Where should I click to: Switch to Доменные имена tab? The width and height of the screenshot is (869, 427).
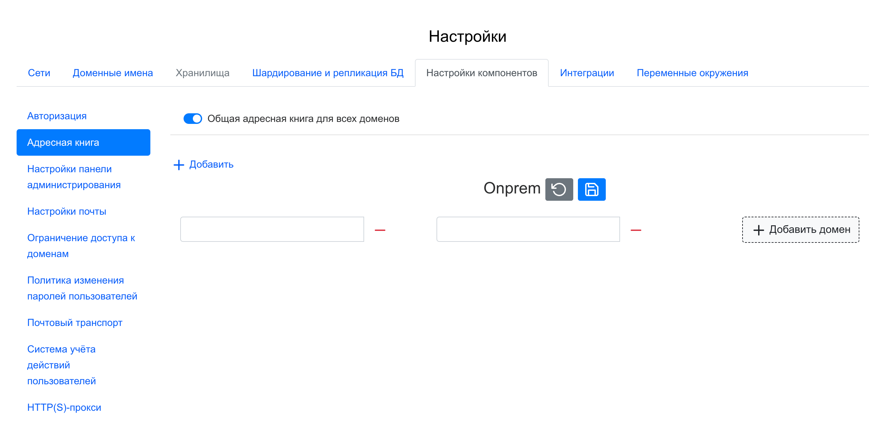[113, 73]
